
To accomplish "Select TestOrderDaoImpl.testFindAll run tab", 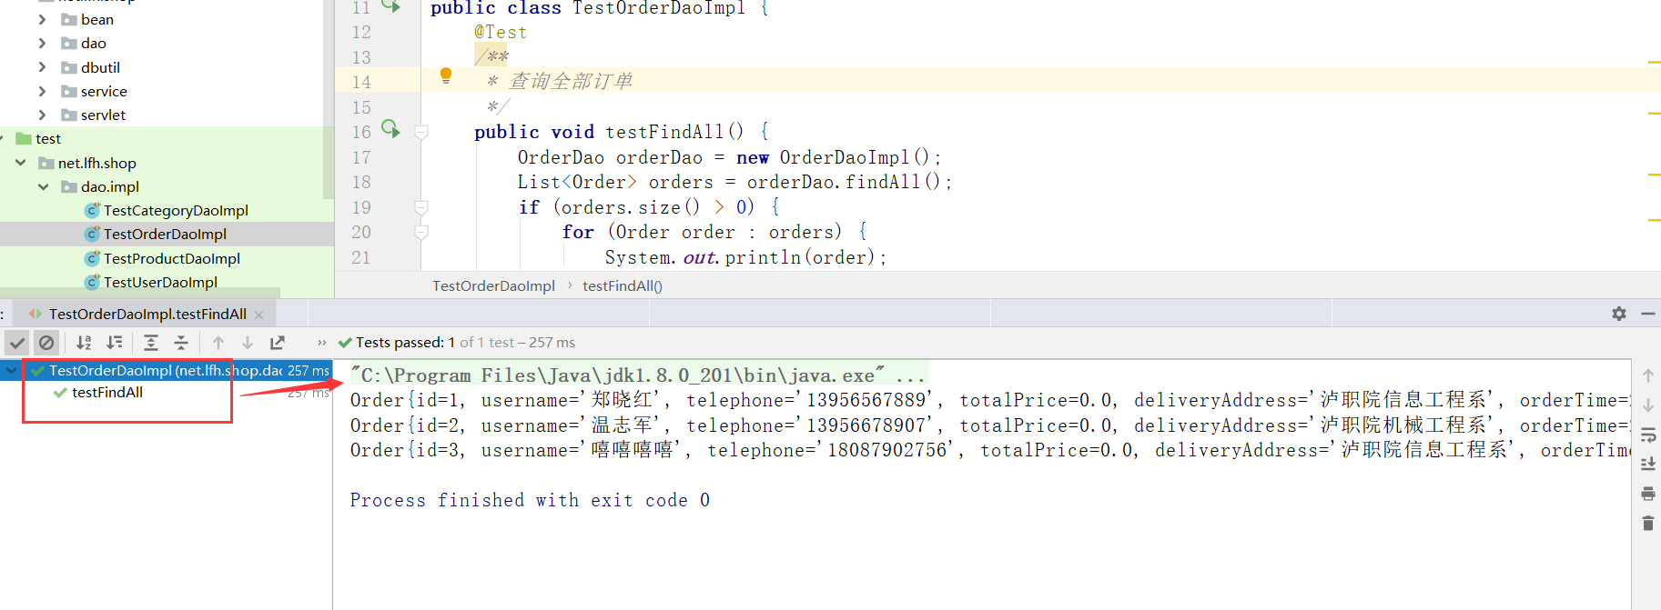I will [147, 315].
